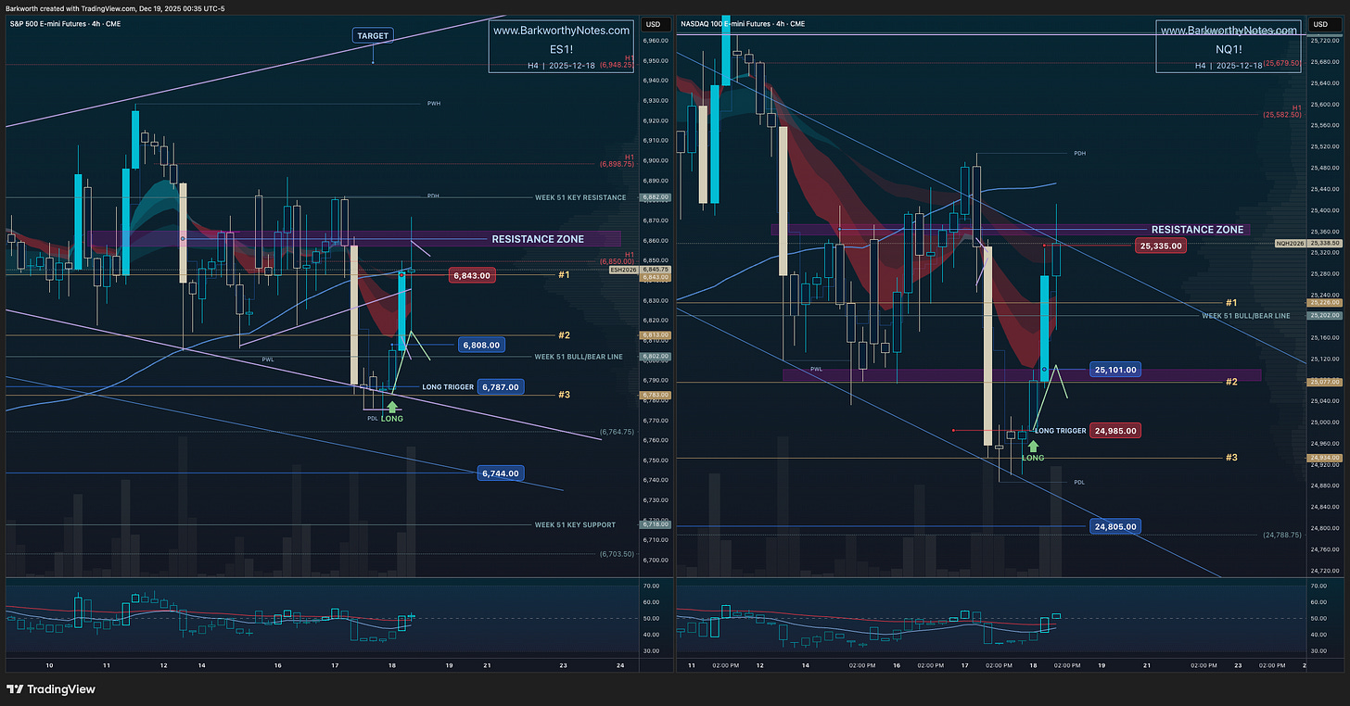Click the green LONG arrow on NQ1! chart
The width and height of the screenshot is (1350, 706).
1033,446
